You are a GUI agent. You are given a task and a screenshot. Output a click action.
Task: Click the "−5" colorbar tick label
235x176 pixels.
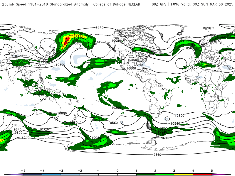pyautogui.click(x=23, y=171)
